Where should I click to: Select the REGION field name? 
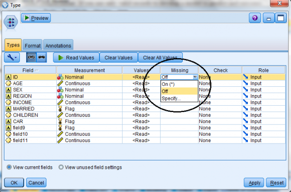22,96
